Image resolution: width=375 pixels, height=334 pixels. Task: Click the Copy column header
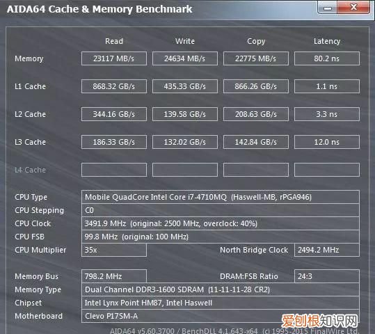point(256,41)
